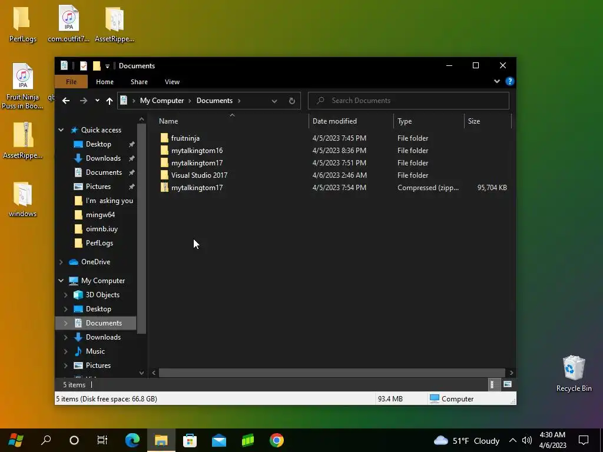Viewport: 603px width, 452px height.
Task: Open the Share ribbon tab
Action: [x=139, y=82]
